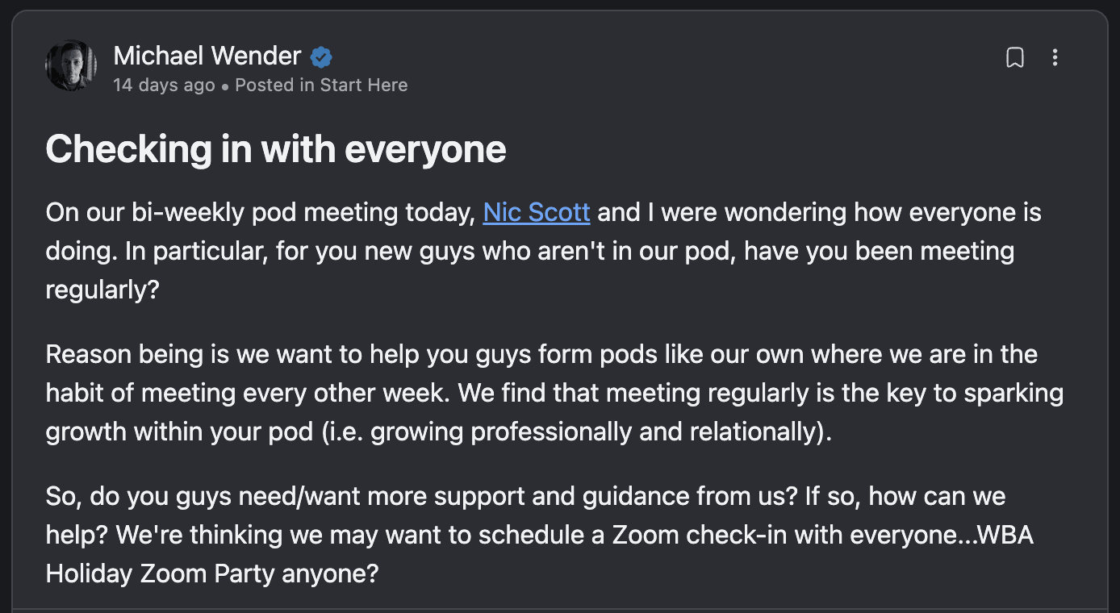Open the three-dot post options menu
The image size is (1120, 613).
1055,57
